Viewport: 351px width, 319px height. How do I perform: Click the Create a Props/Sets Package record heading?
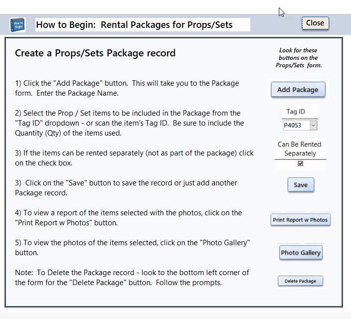tap(95, 53)
